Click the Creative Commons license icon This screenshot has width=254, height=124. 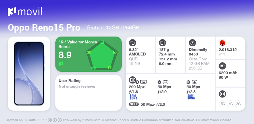(50, 120)
